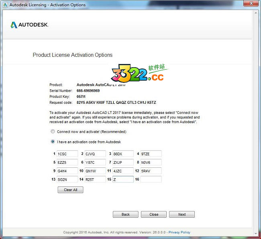The height and width of the screenshot is (239, 261).
Task: Select I have an activation code radio
Action: (53, 142)
